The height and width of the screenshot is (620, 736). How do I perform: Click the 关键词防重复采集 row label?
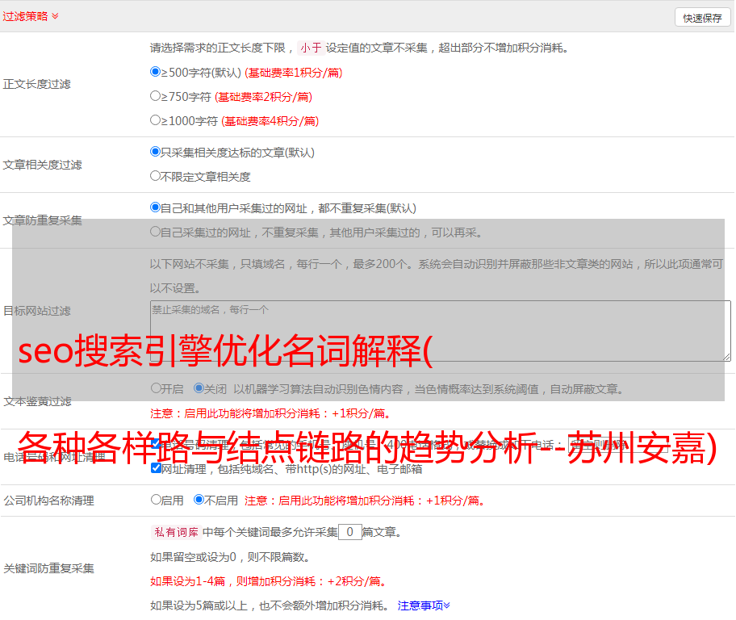(48, 568)
